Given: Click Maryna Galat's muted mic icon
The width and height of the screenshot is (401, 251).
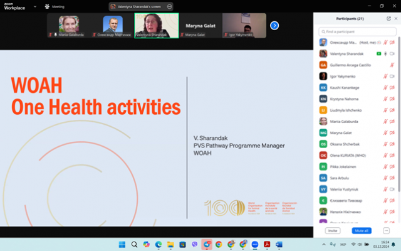Looking at the screenshot, I should [385, 132].
